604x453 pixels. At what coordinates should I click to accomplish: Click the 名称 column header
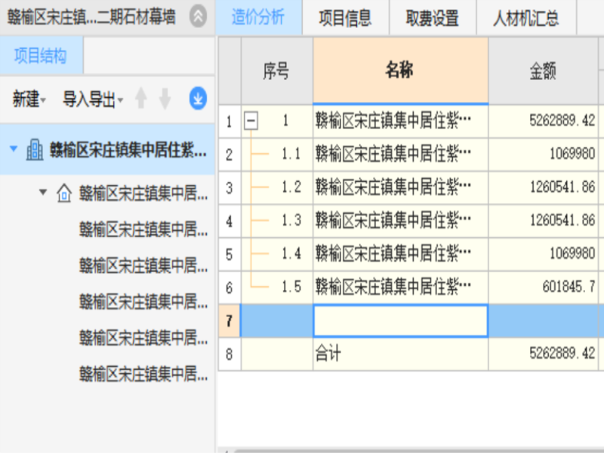[x=400, y=71]
